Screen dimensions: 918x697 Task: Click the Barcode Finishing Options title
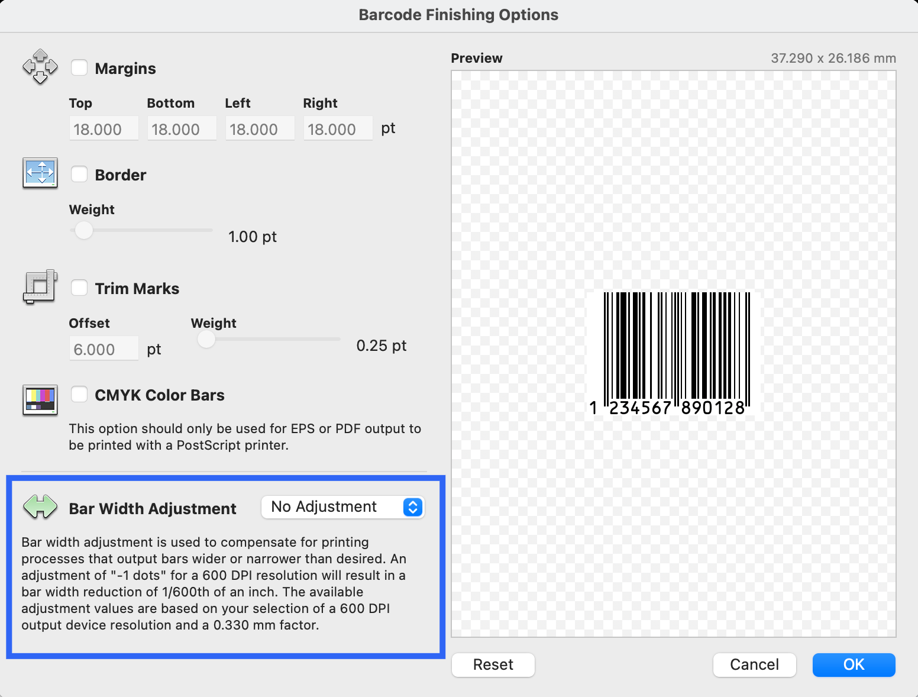(x=458, y=15)
